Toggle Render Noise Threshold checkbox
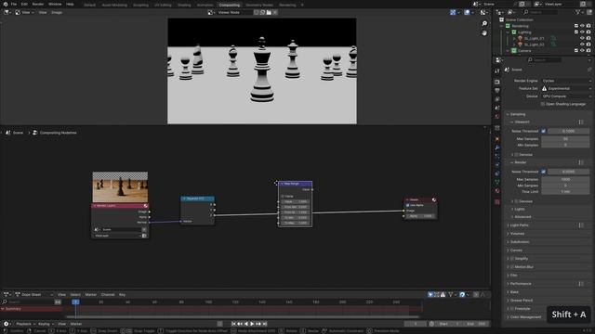 (543, 172)
